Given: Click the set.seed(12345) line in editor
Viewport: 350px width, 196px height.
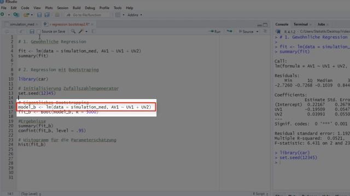Looking at the screenshot, I should pos(37,93).
